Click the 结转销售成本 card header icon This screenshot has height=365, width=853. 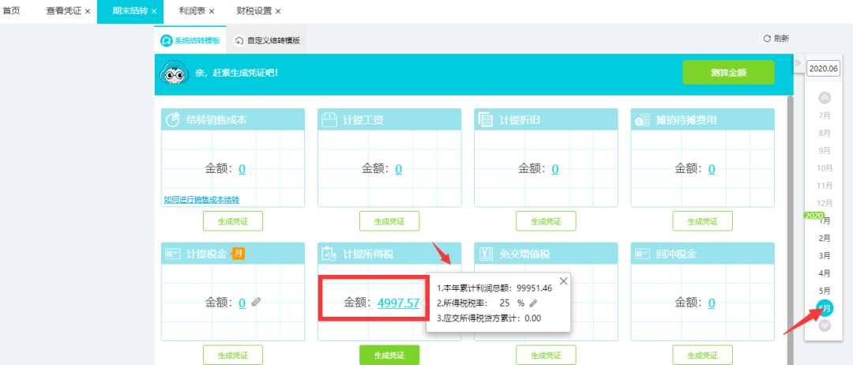(x=172, y=120)
